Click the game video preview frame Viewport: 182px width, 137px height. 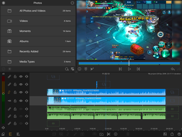(x=129, y=30)
